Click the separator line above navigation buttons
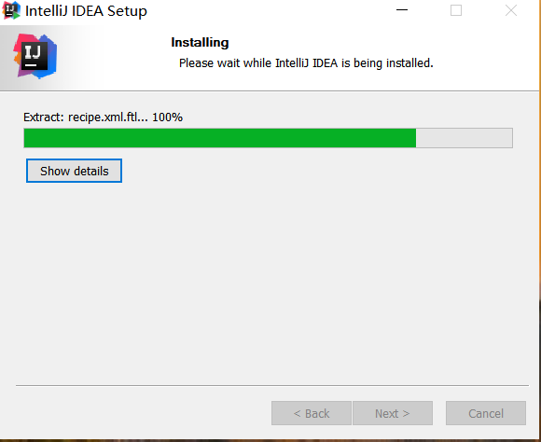This screenshot has width=541, height=442. [x=272, y=385]
